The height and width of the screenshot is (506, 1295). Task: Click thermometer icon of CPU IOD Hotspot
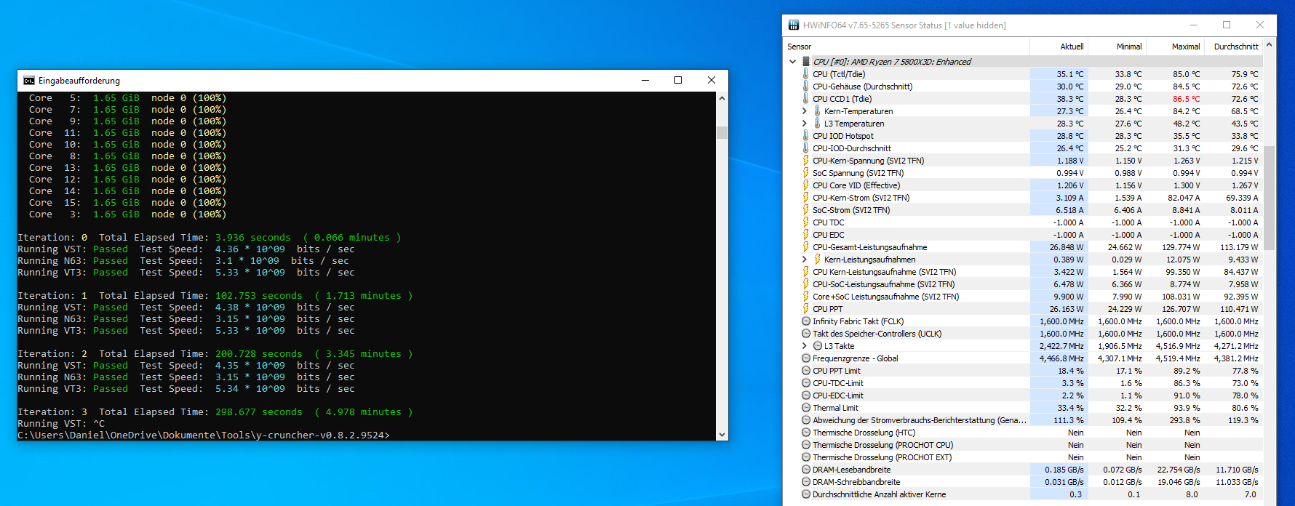[806, 136]
